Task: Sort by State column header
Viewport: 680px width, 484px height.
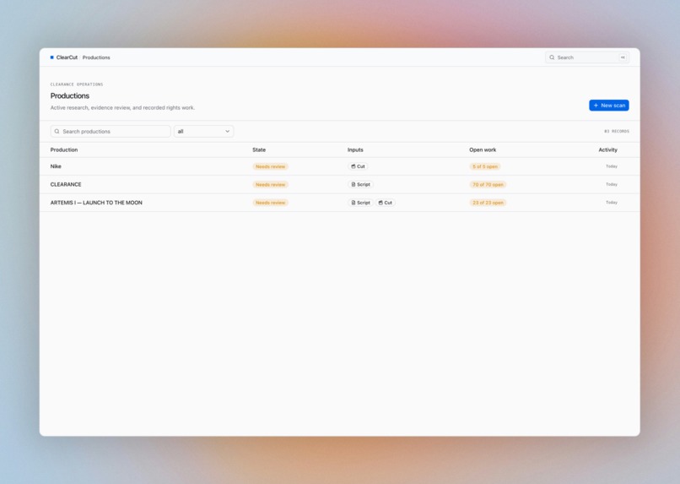Action: point(259,150)
